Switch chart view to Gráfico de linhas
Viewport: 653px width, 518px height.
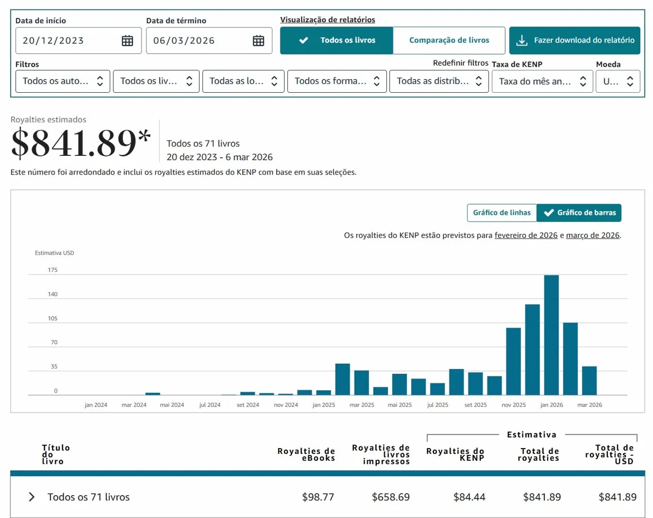coord(501,213)
